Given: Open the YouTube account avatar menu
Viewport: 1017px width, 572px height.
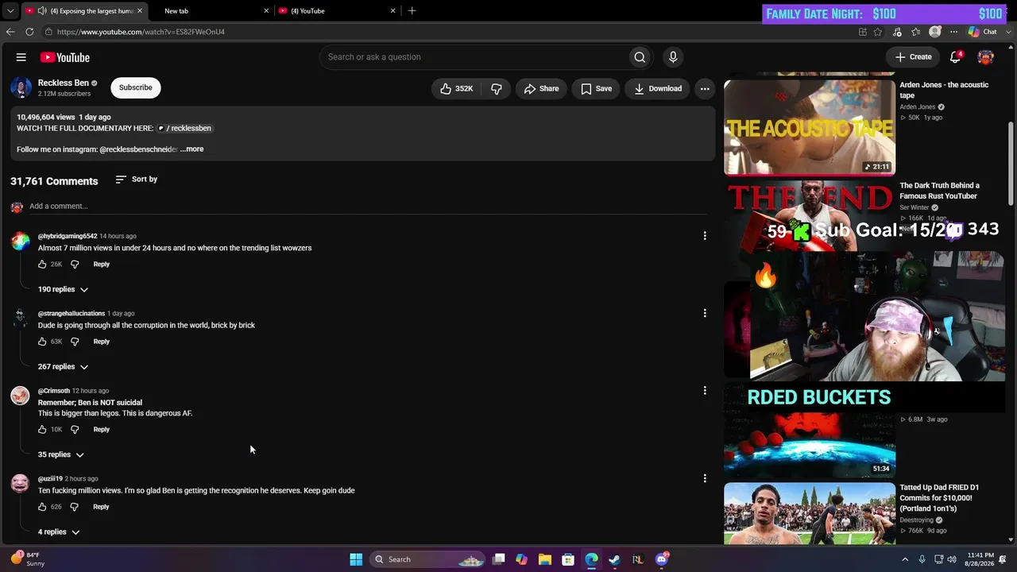Looking at the screenshot, I should click(x=985, y=57).
